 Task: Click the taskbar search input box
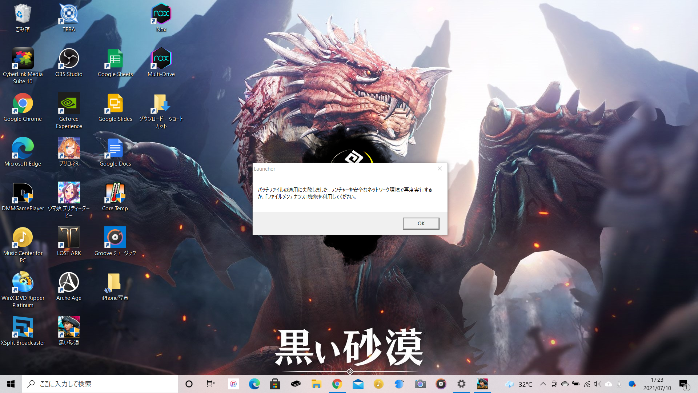coord(100,384)
